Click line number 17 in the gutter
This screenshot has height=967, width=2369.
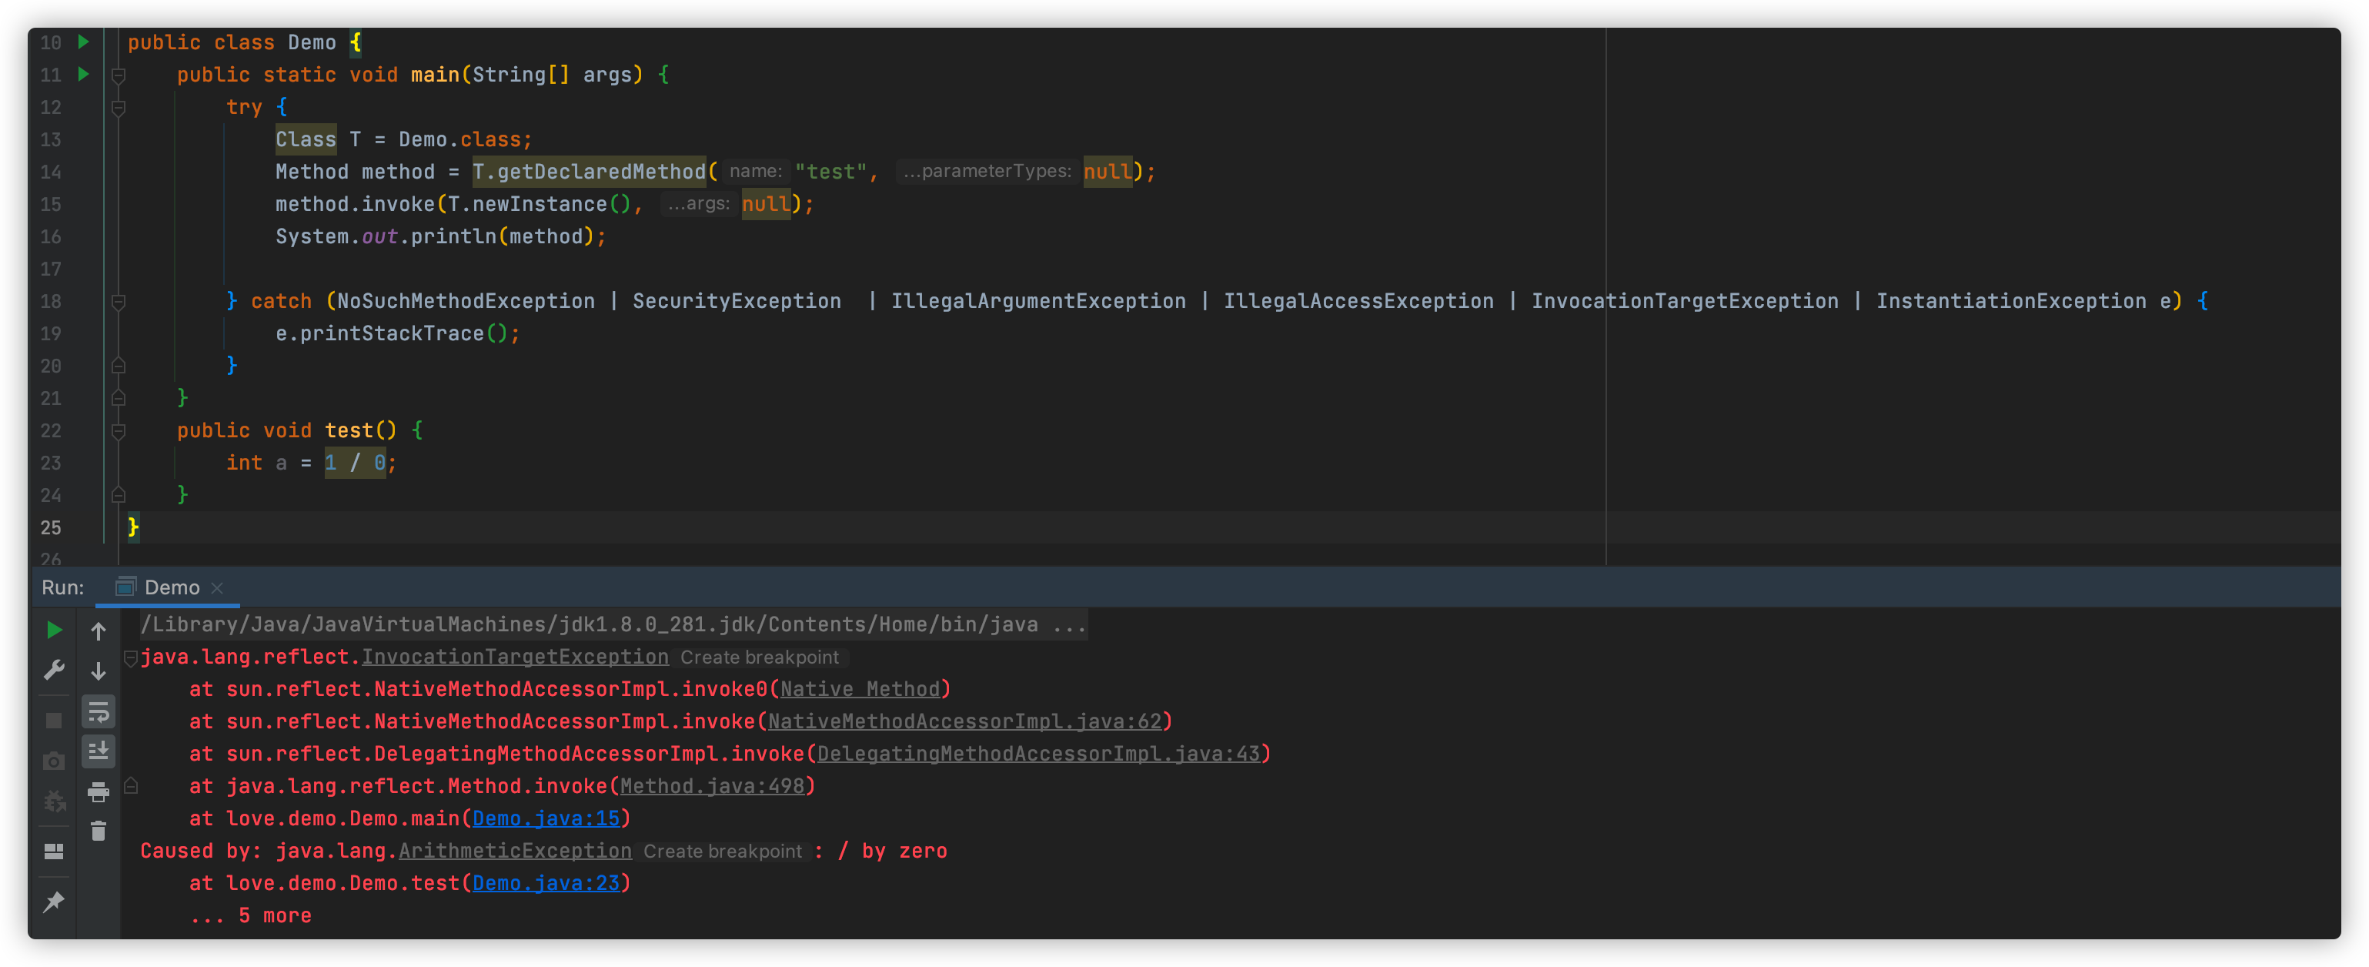[x=51, y=269]
